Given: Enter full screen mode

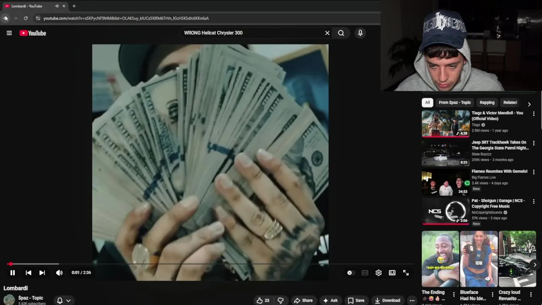Looking at the screenshot, I should tap(406, 273).
